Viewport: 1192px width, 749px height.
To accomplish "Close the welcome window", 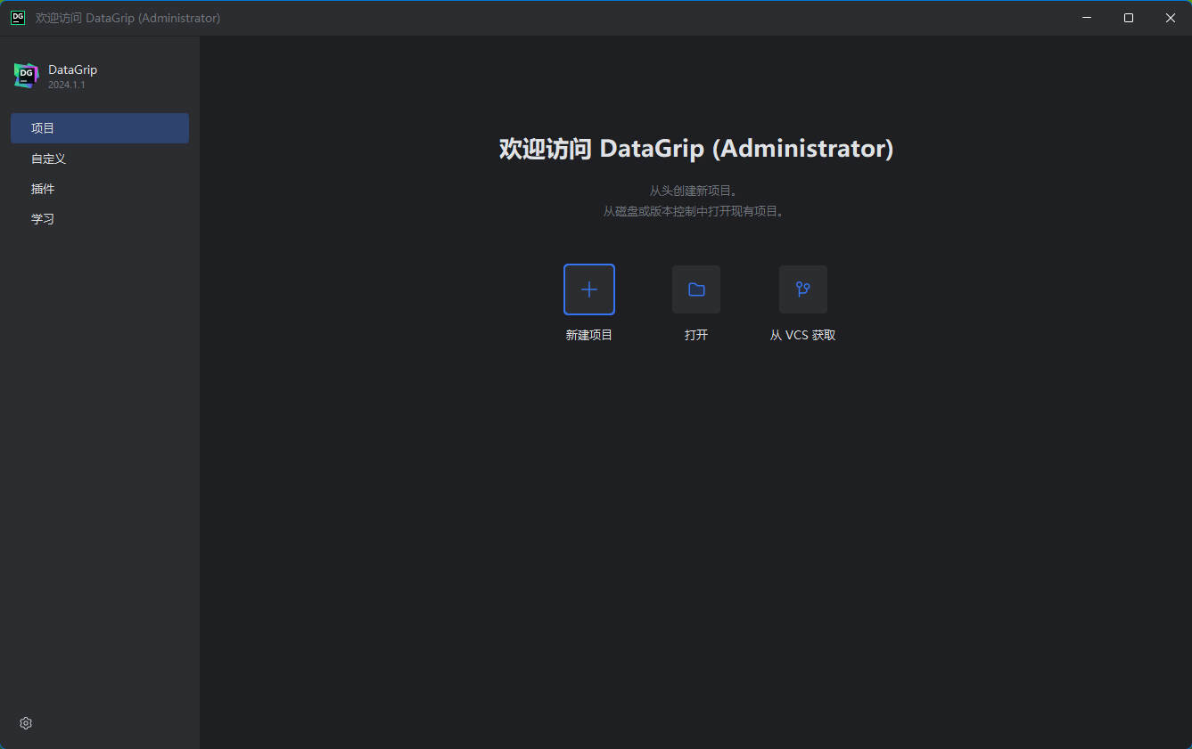I will (1170, 17).
